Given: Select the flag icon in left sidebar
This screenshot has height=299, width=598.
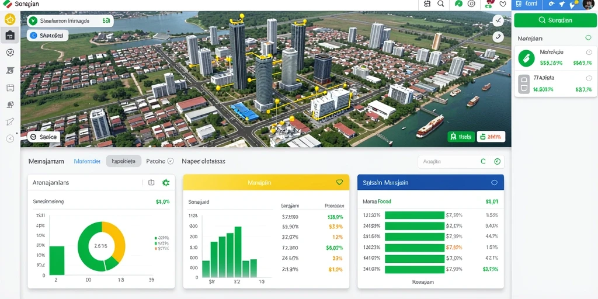Looking at the screenshot, I should point(11,70).
